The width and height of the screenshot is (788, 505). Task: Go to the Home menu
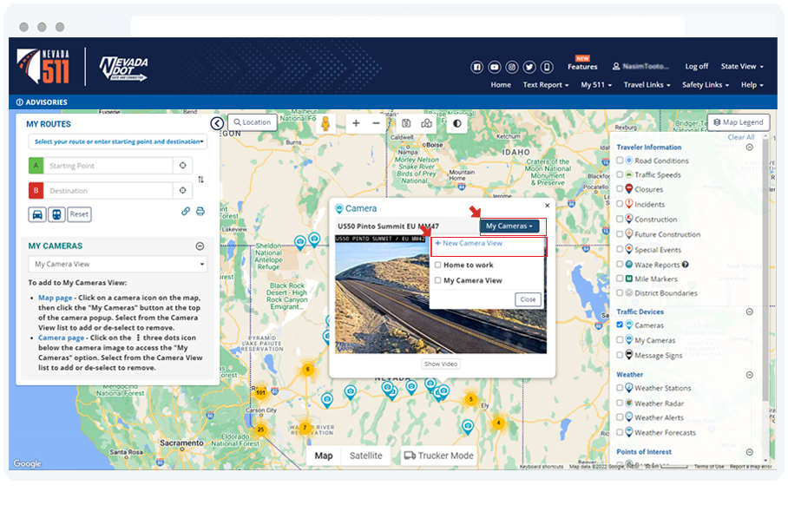[501, 84]
